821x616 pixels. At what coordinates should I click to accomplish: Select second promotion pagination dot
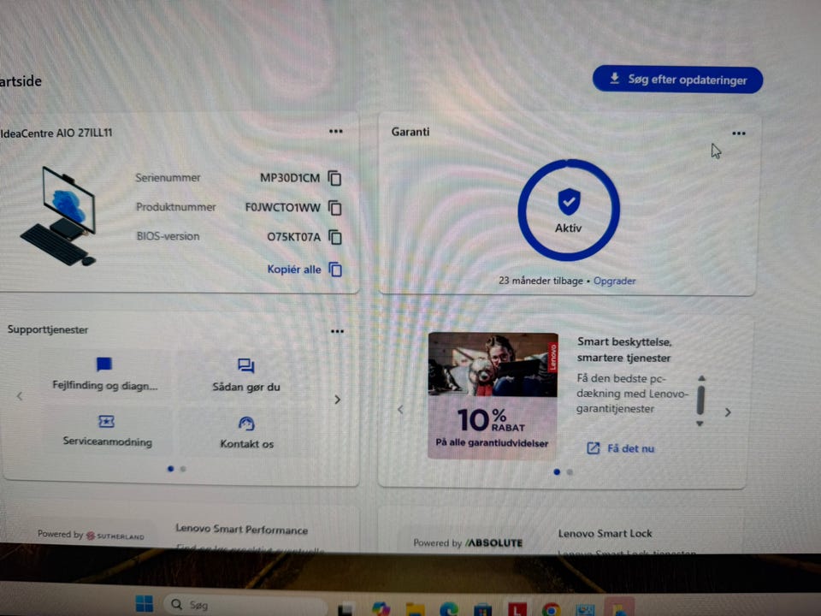pos(570,472)
